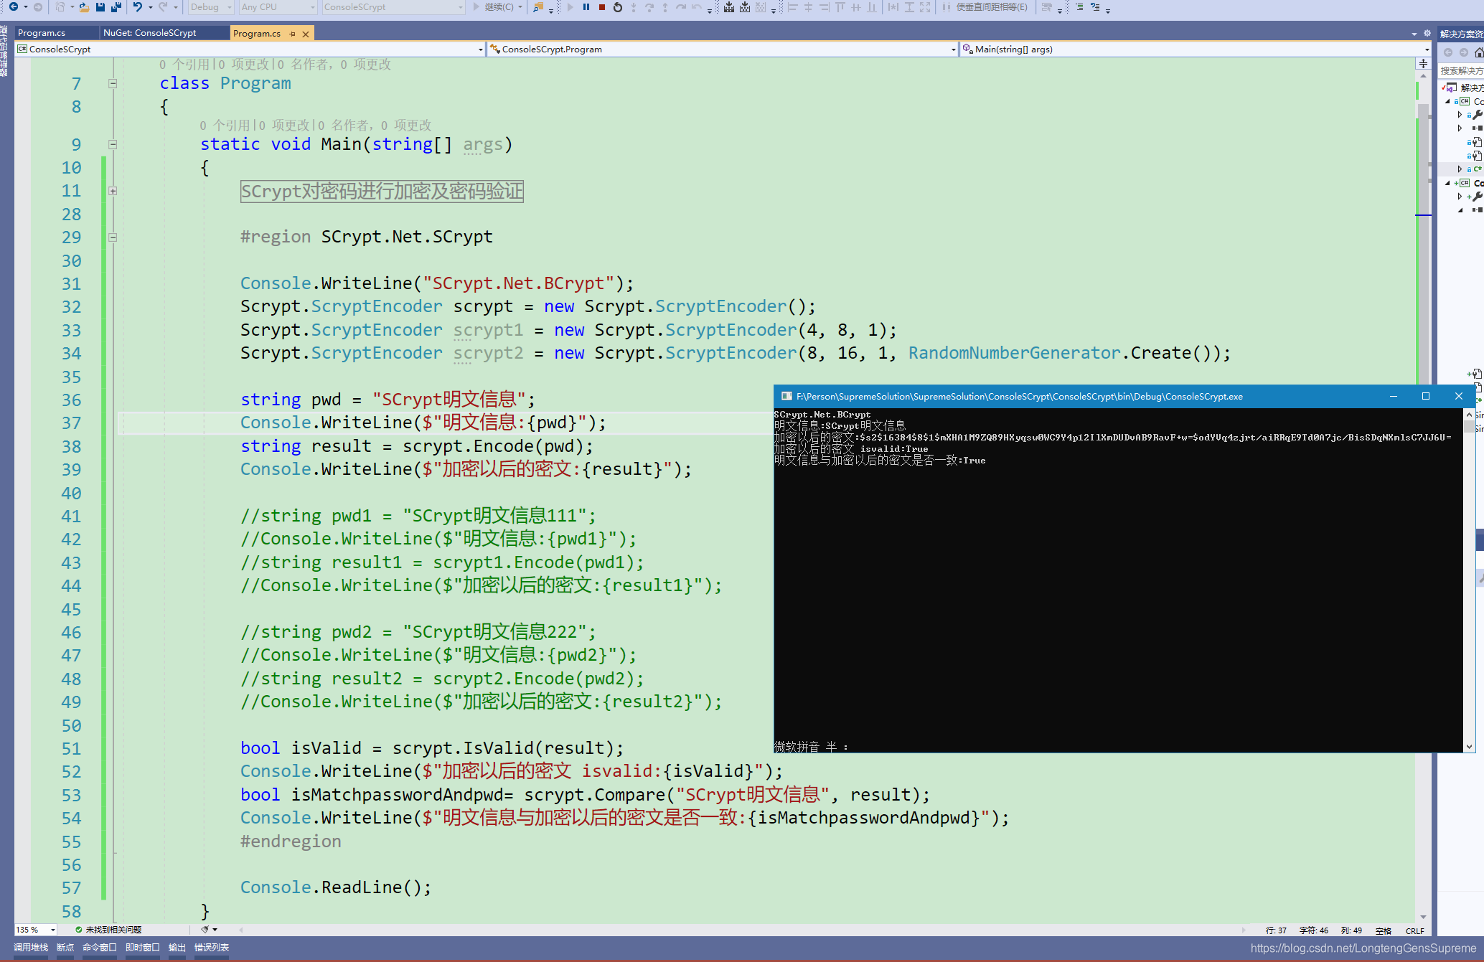
Task: Click the Stop Debugging red square icon
Action: (x=602, y=7)
